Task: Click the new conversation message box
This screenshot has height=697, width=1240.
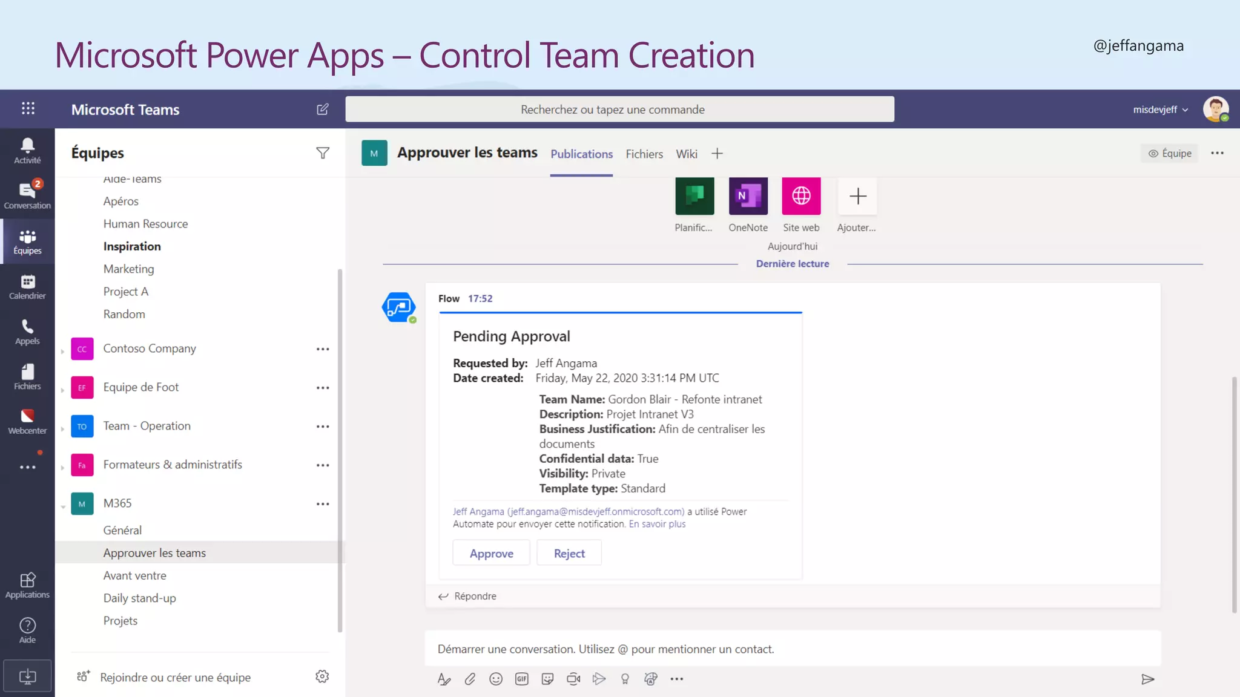Action: (793, 649)
